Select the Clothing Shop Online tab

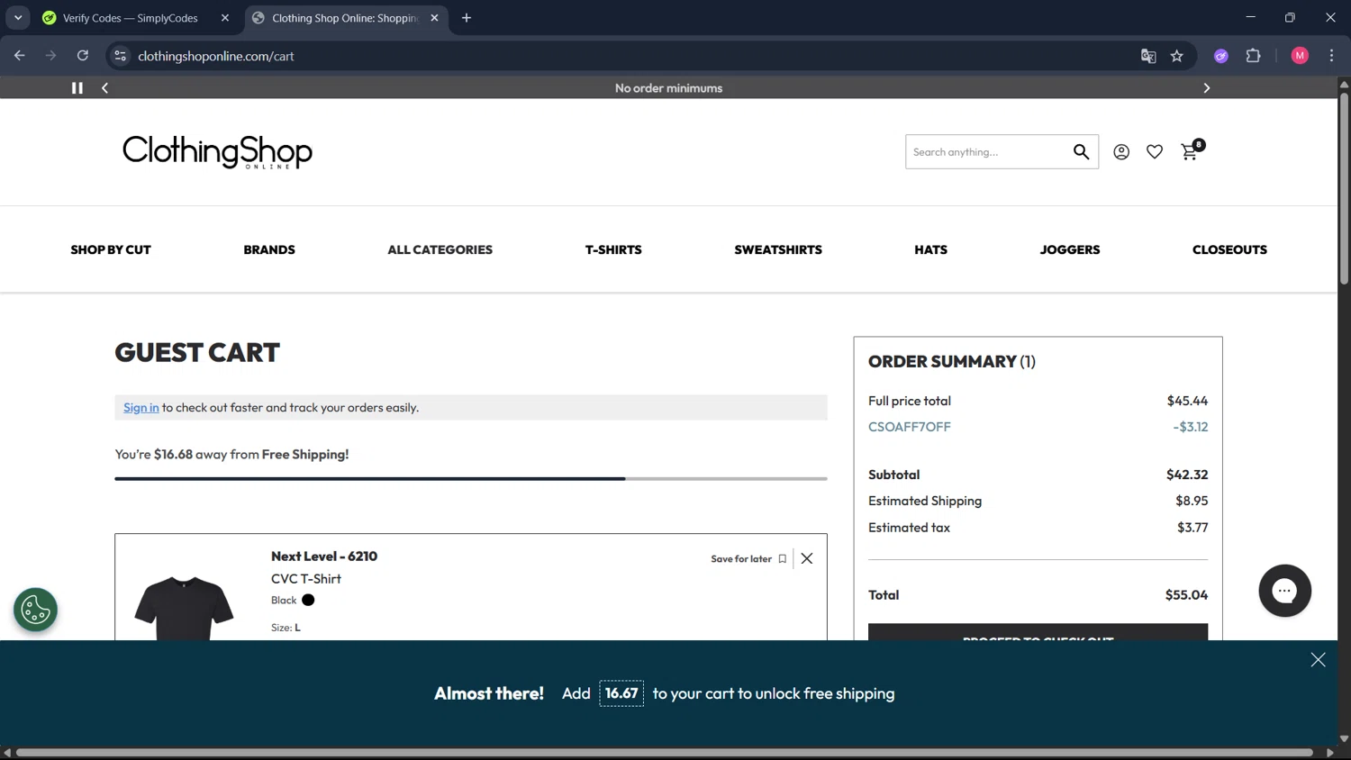346,18
